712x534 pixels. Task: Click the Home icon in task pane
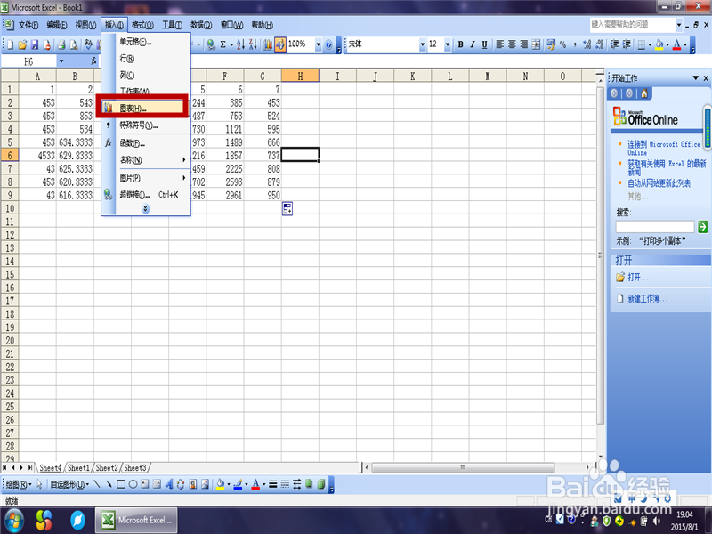click(643, 93)
